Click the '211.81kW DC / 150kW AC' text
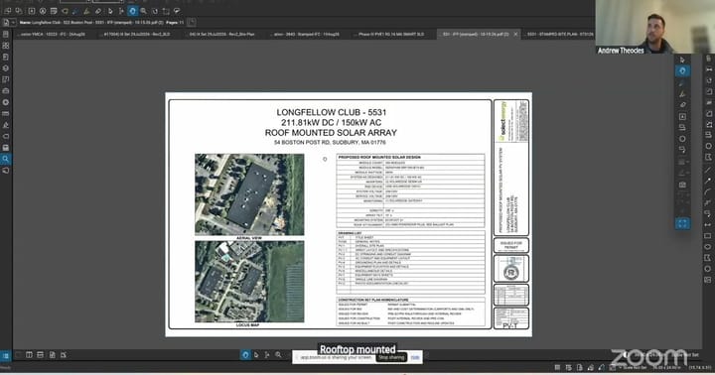The image size is (715, 375). click(x=332, y=123)
